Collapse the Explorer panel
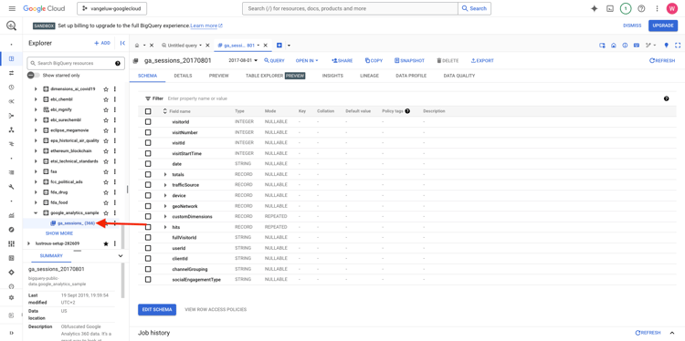 (122, 43)
